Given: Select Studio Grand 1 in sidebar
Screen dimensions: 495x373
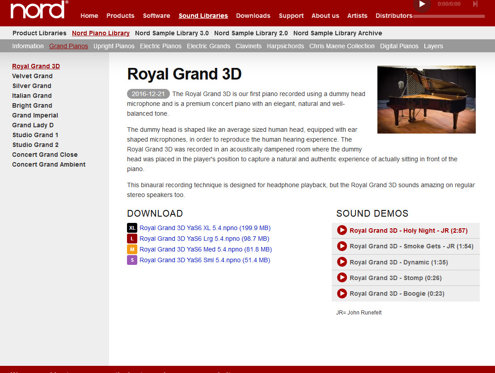Looking at the screenshot, I should pos(35,135).
